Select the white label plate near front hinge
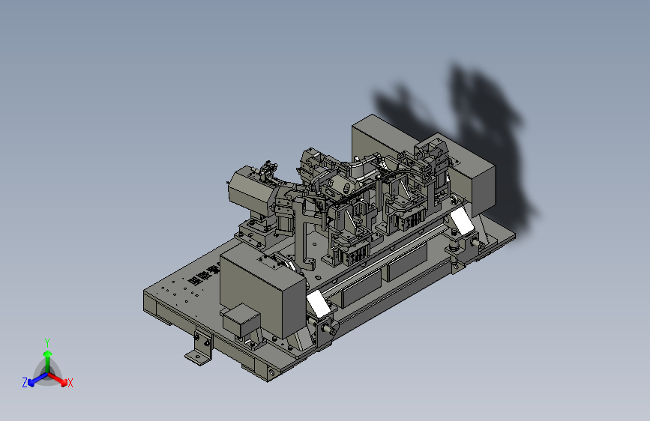Screen dimensions: 650x421 [319, 303]
